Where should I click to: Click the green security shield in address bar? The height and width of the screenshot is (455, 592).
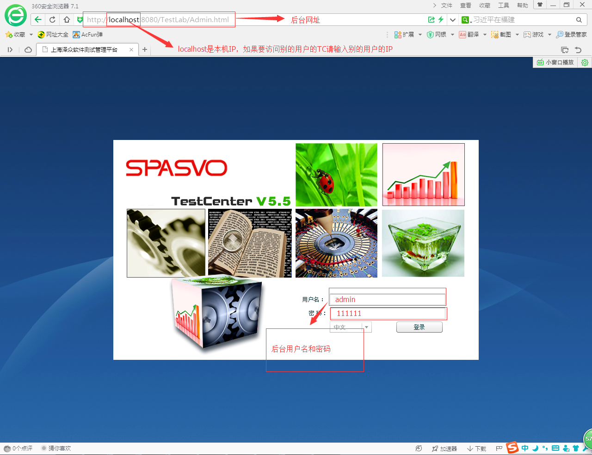tap(80, 19)
